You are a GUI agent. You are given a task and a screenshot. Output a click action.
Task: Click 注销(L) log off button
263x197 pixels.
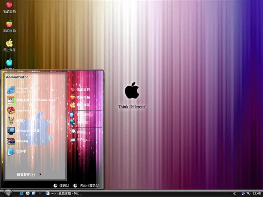click(x=61, y=186)
